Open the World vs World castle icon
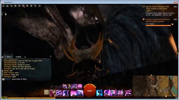 pyautogui.click(x=31, y=6)
